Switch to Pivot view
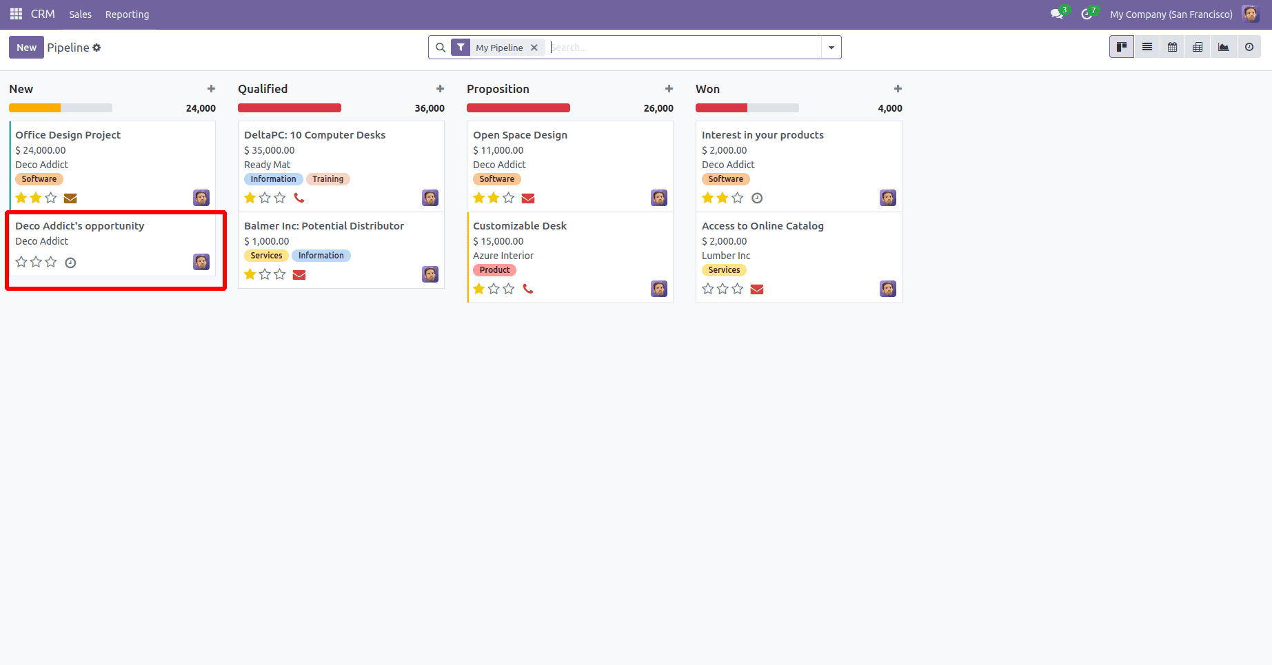The height and width of the screenshot is (665, 1272). (x=1198, y=47)
